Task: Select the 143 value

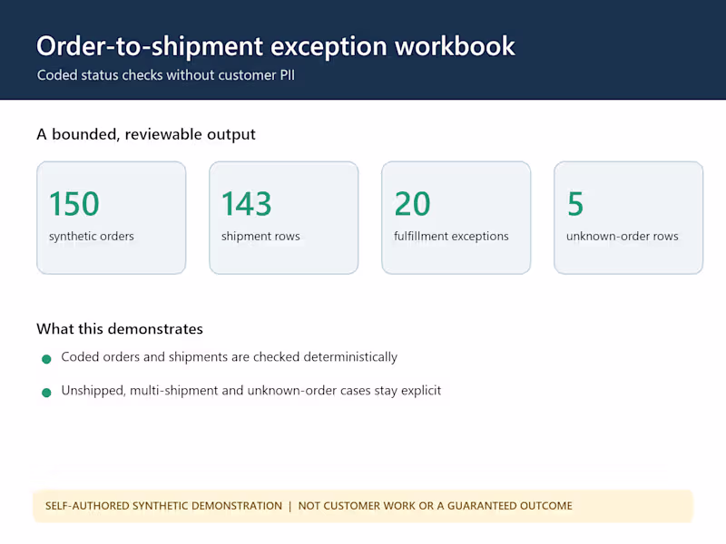Action: click(246, 203)
